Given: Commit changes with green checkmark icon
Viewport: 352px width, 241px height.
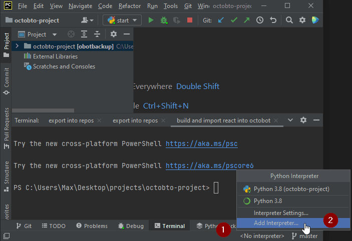Looking at the screenshot, I should [x=234, y=20].
